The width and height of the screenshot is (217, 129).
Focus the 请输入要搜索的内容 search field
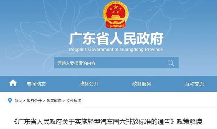pyautogui.click(x=109, y=63)
